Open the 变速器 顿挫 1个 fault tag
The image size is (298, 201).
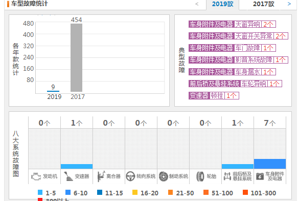click(x=214, y=95)
